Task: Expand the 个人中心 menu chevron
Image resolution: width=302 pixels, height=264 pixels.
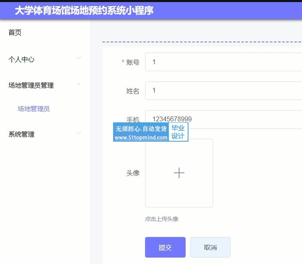Action: coord(79,57)
